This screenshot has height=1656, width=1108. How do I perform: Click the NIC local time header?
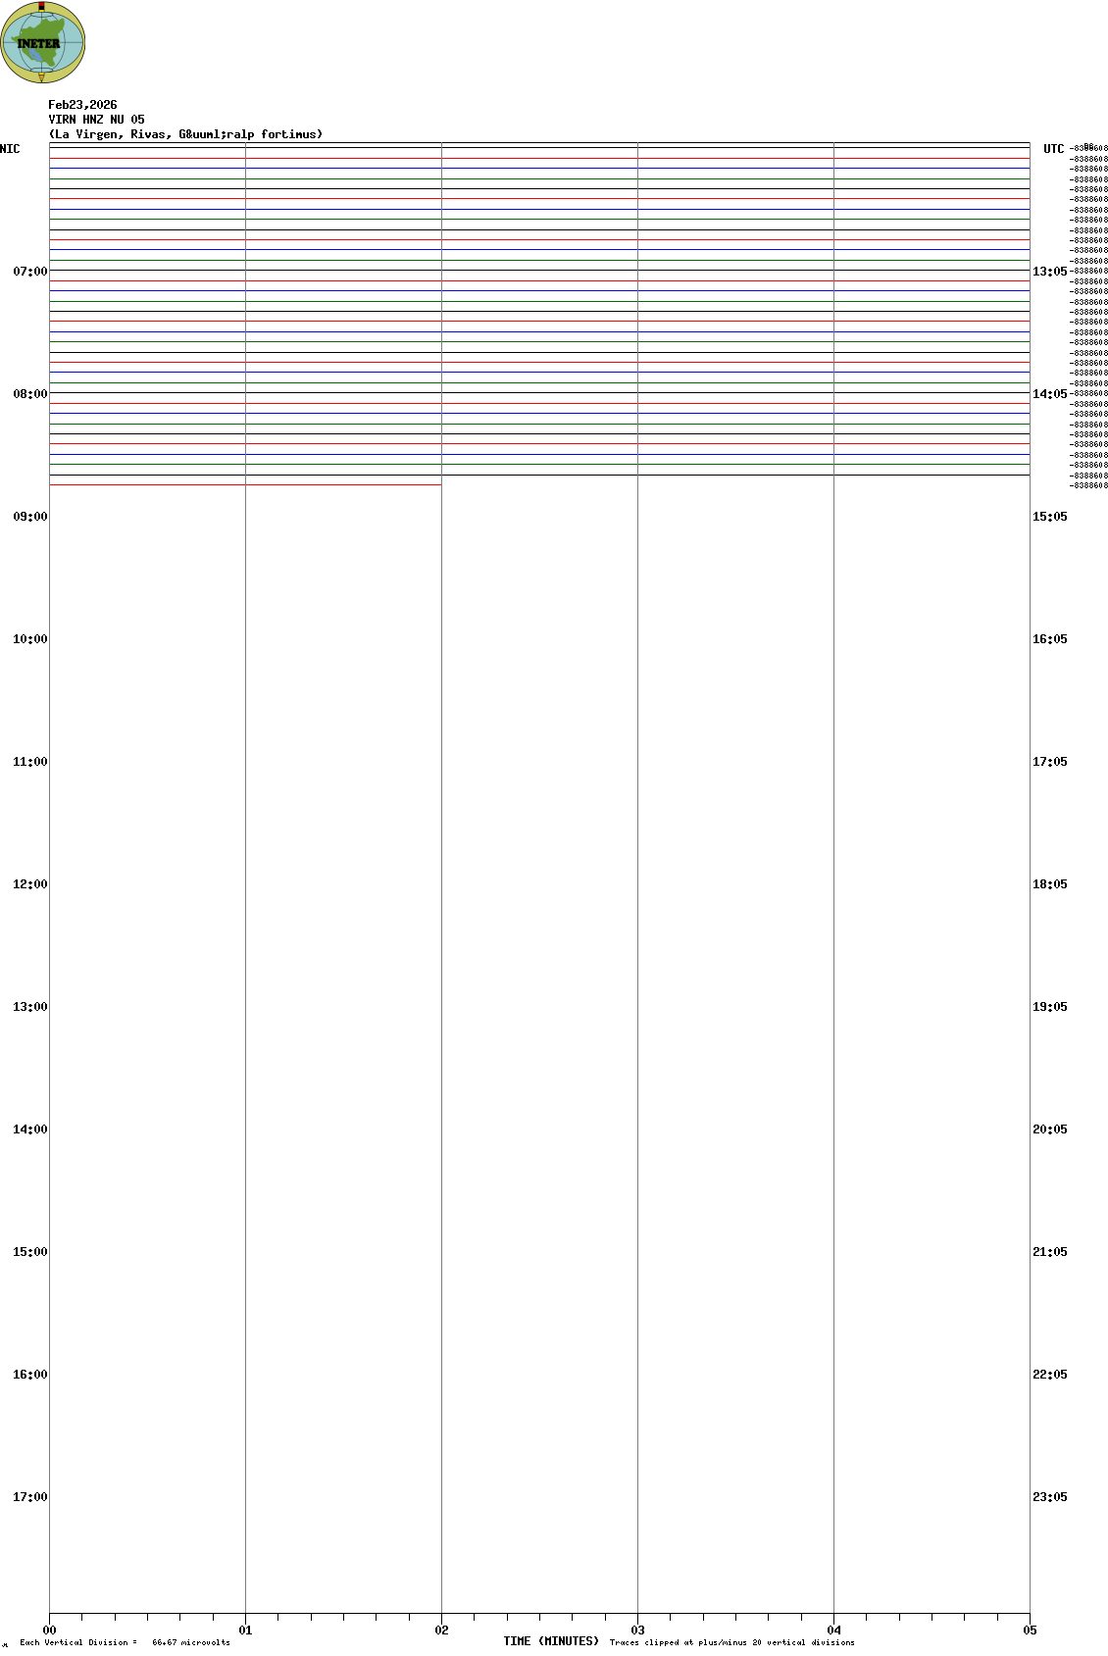[10, 149]
